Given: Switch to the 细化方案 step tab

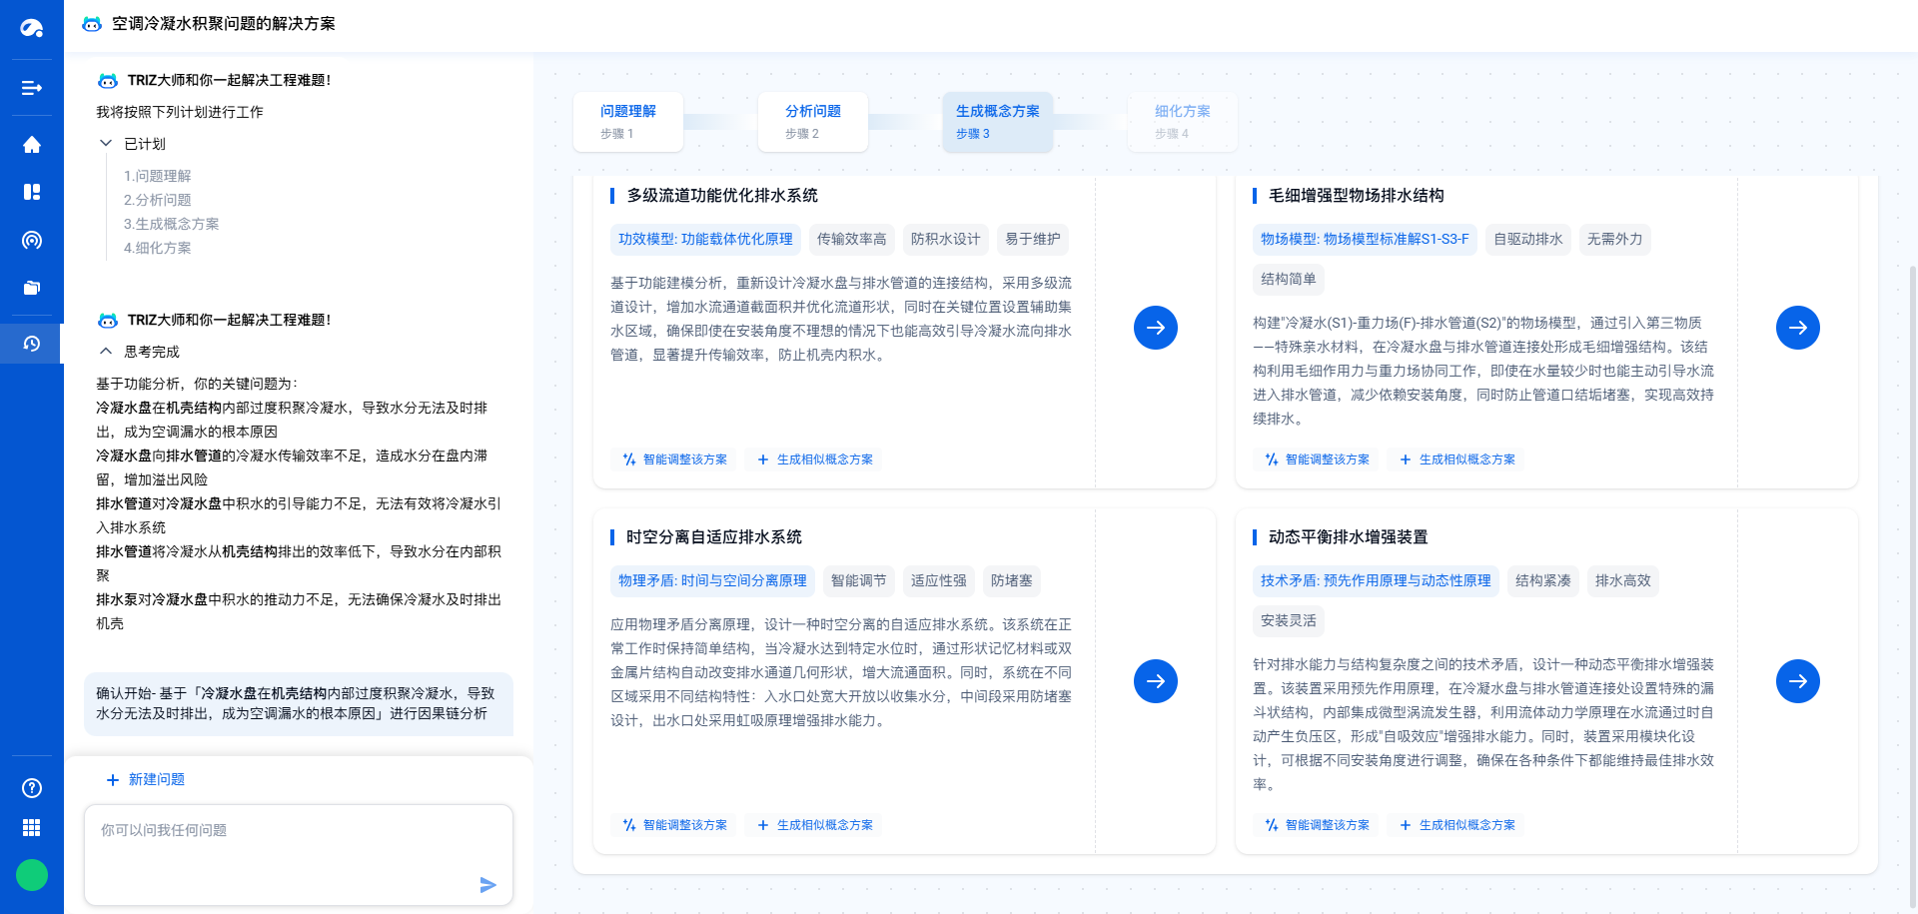Looking at the screenshot, I should click(1182, 121).
